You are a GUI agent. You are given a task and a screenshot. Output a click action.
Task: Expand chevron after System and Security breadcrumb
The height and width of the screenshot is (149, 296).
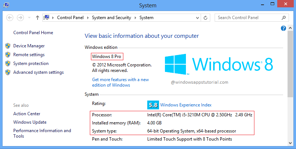pos(136,18)
